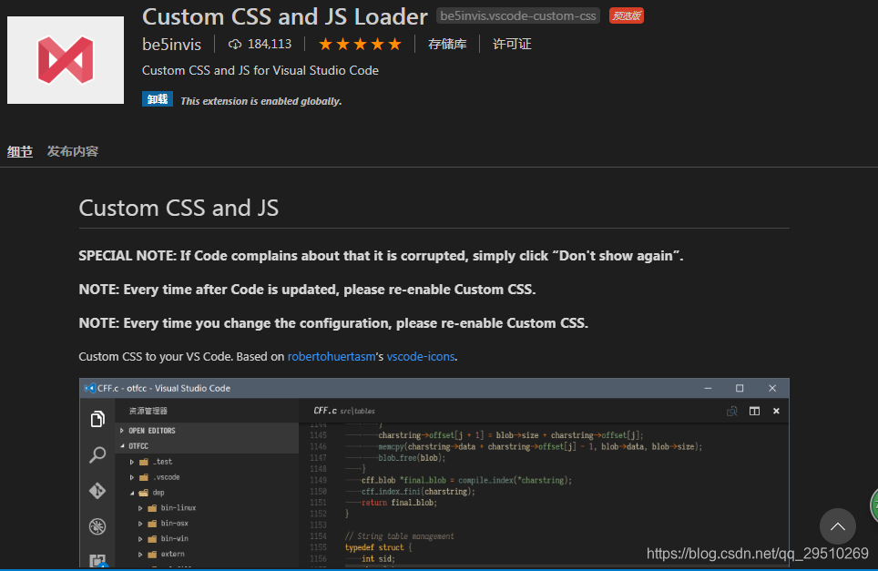This screenshot has width=878, height=571.
Task: Click the scroll-to-top arrow button
Action: 838,526
